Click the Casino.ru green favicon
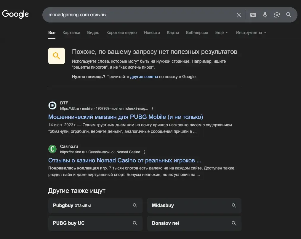301x239 pixels. tap(52, 149)
